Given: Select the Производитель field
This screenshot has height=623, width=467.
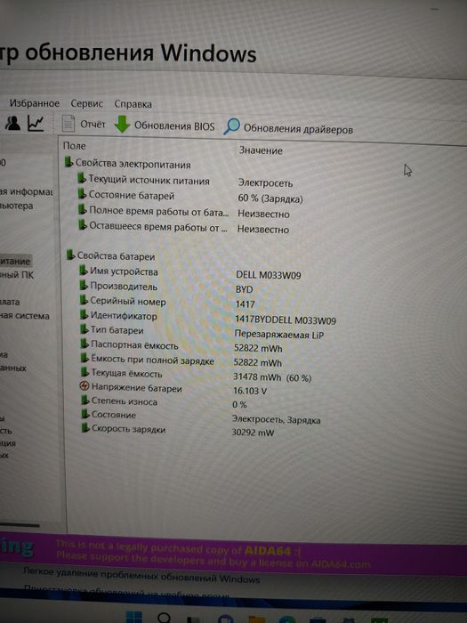Looking at the screenshot, I should (124, 287).
